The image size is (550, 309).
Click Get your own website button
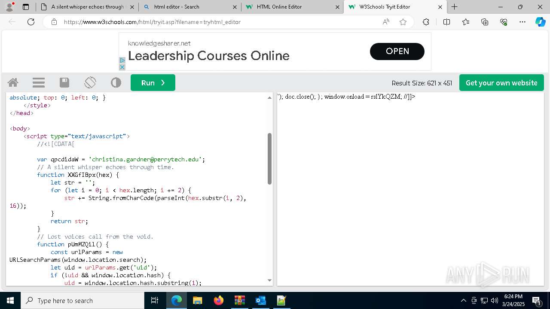point(501,83)
